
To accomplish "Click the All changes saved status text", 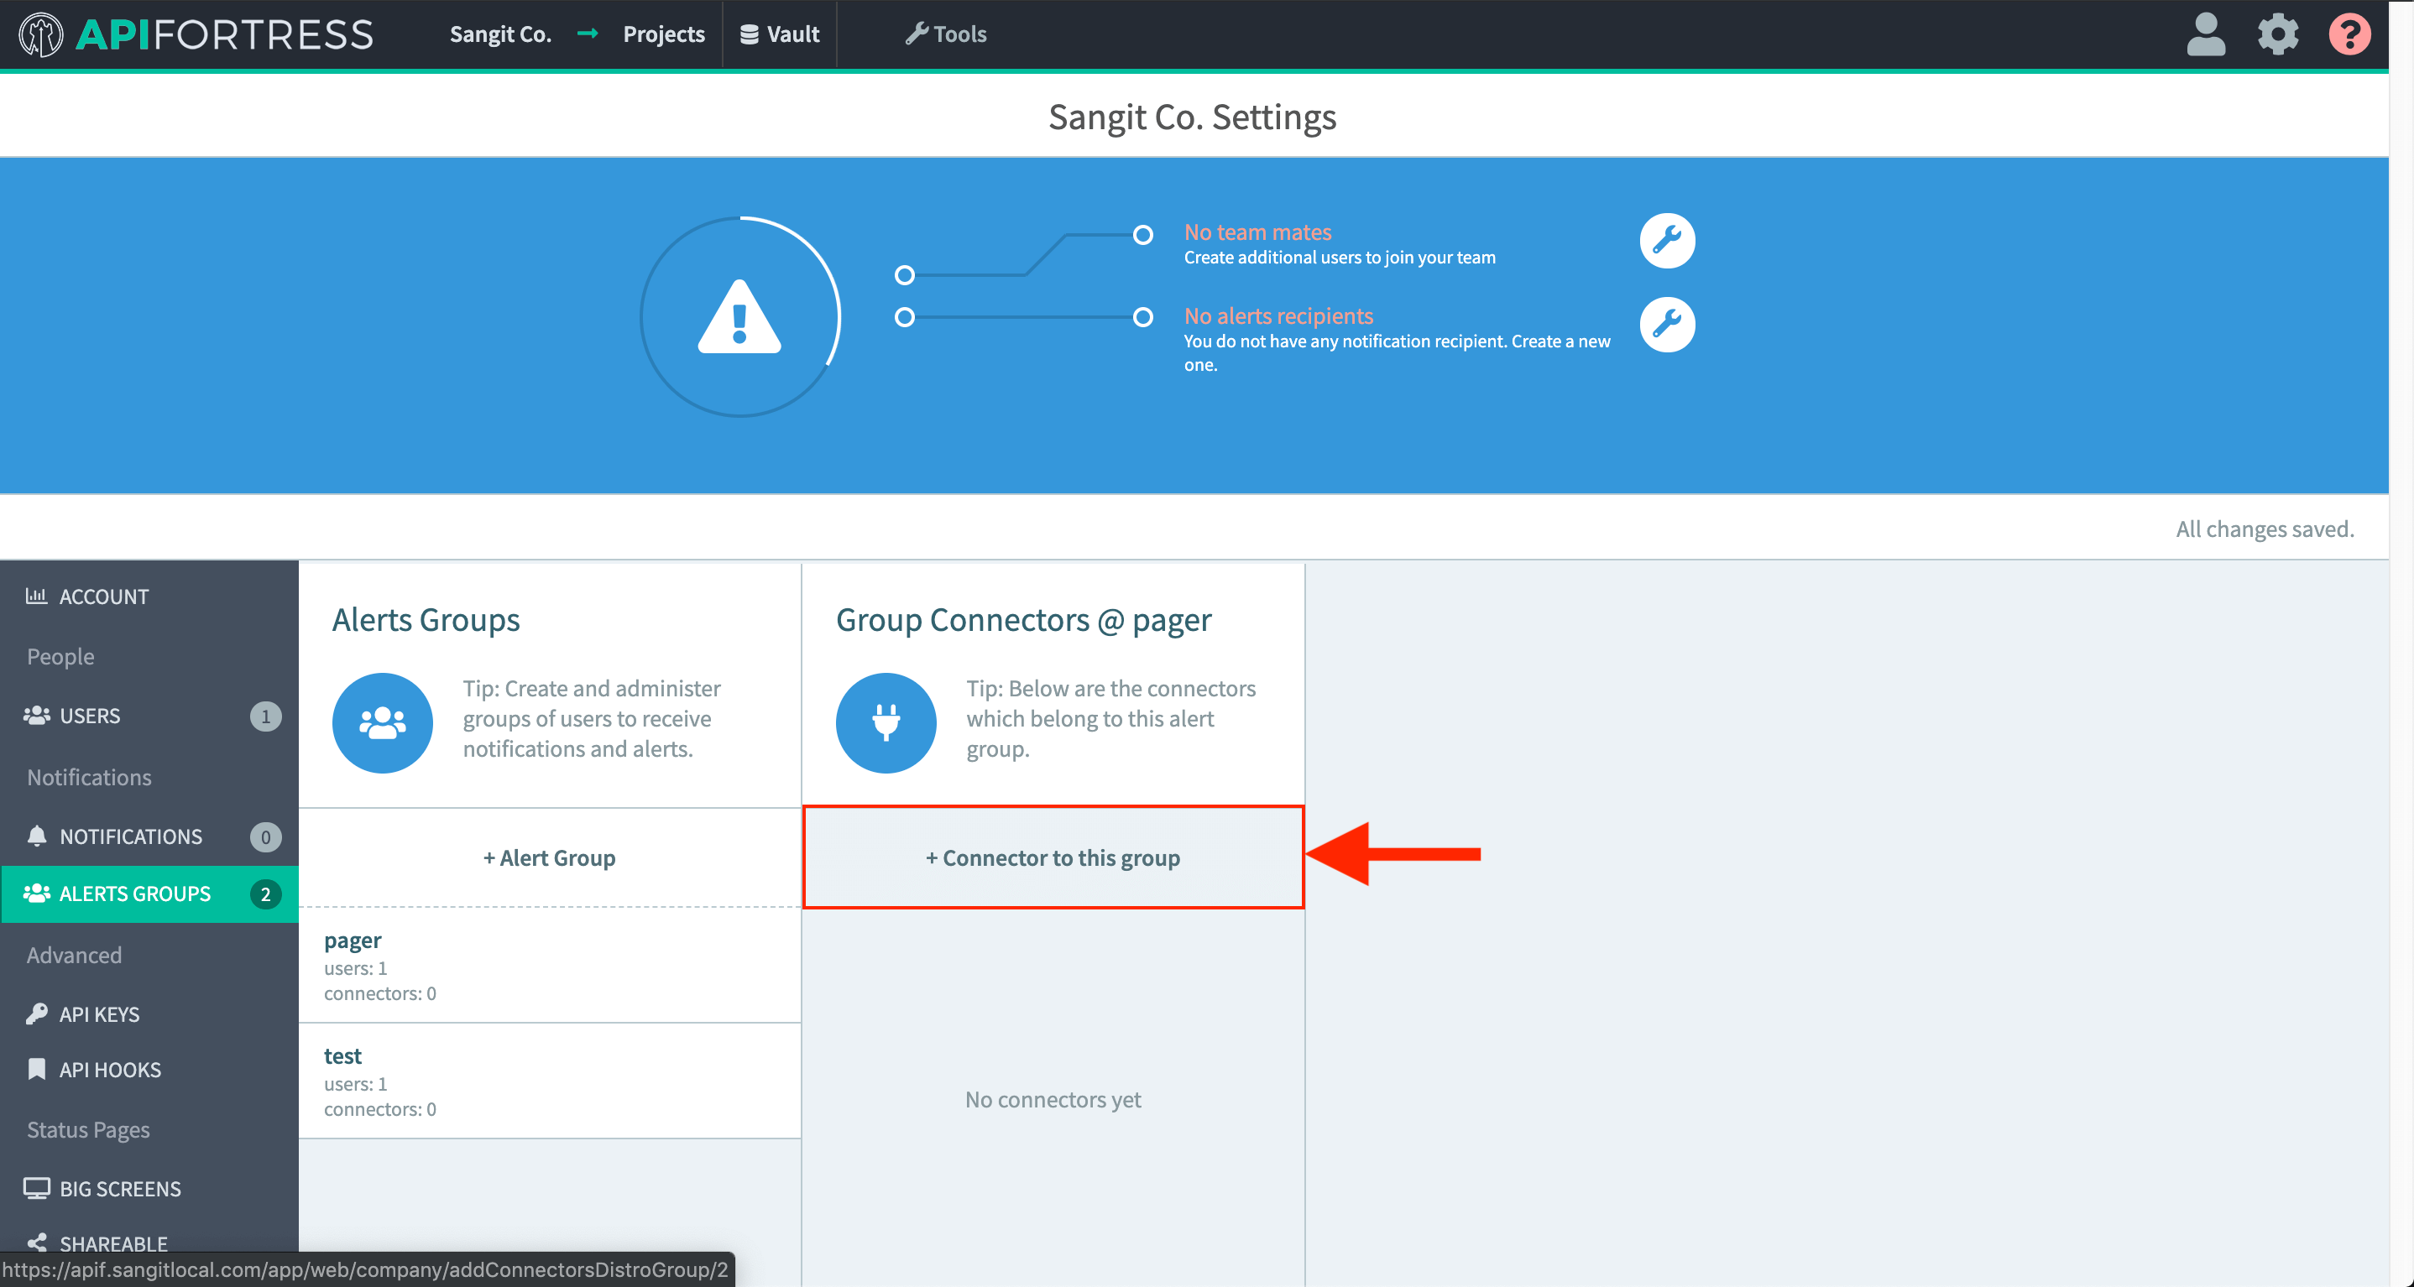I will (x=2265, y=529).
